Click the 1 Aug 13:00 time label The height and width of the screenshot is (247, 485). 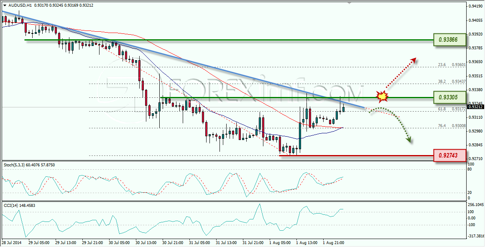pyautogui.click(x=306, y=243)
